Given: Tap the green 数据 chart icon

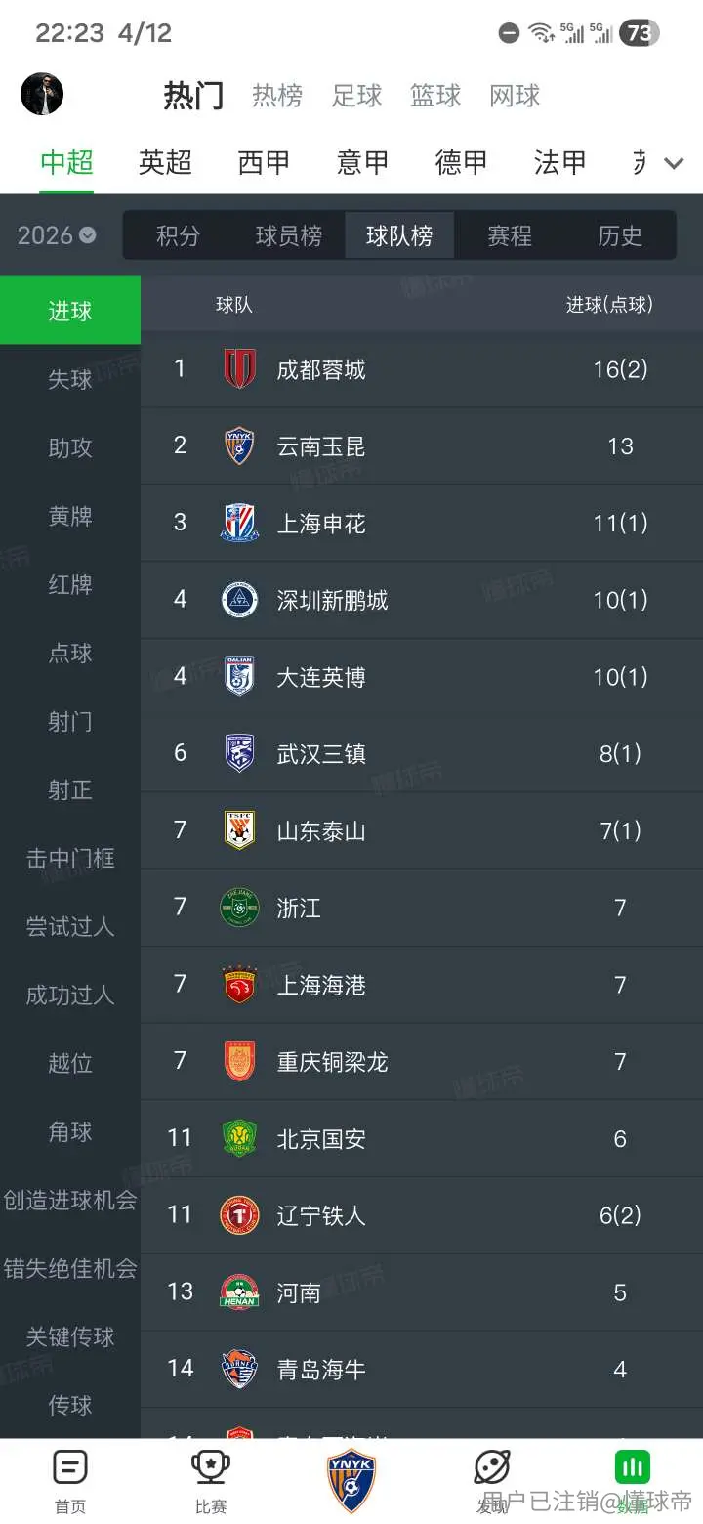Looking at the screenshot, I should point(633,1468).
